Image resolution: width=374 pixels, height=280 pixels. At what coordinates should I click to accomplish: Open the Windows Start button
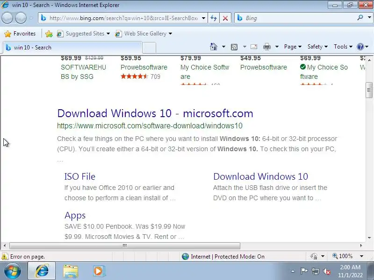13,271
